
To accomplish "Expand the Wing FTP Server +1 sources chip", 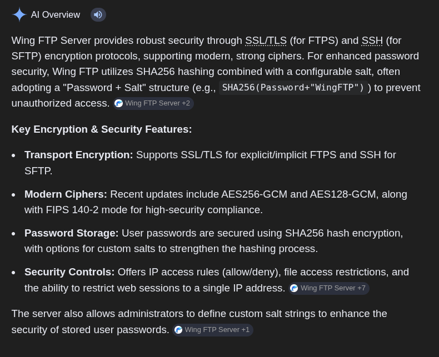I will coord(213,330).
